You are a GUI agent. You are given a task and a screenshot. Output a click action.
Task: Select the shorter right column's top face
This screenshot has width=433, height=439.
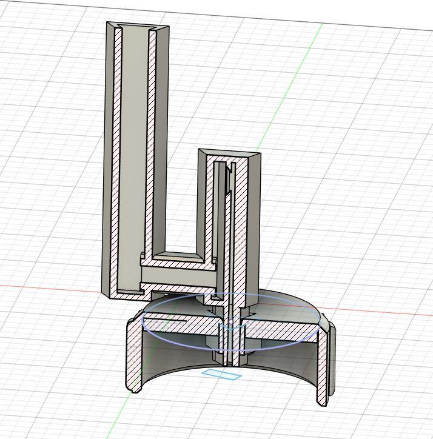pos(230,153)
